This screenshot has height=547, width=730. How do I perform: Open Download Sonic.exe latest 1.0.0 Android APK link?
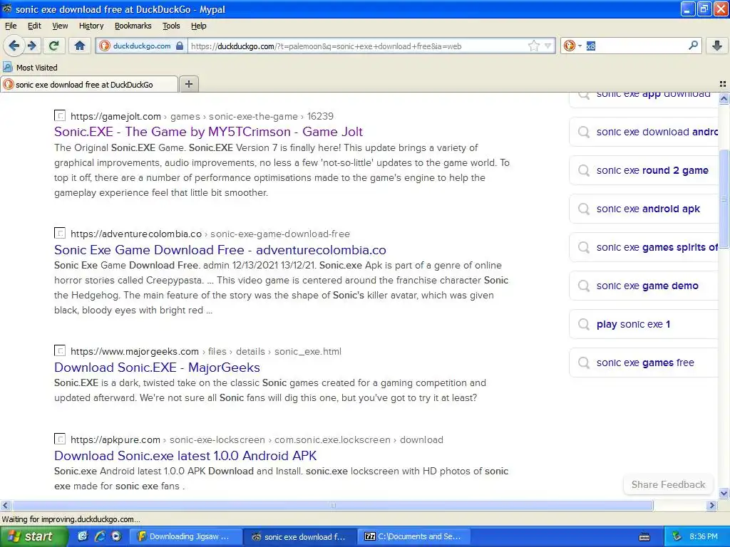(x=185, y=455)
